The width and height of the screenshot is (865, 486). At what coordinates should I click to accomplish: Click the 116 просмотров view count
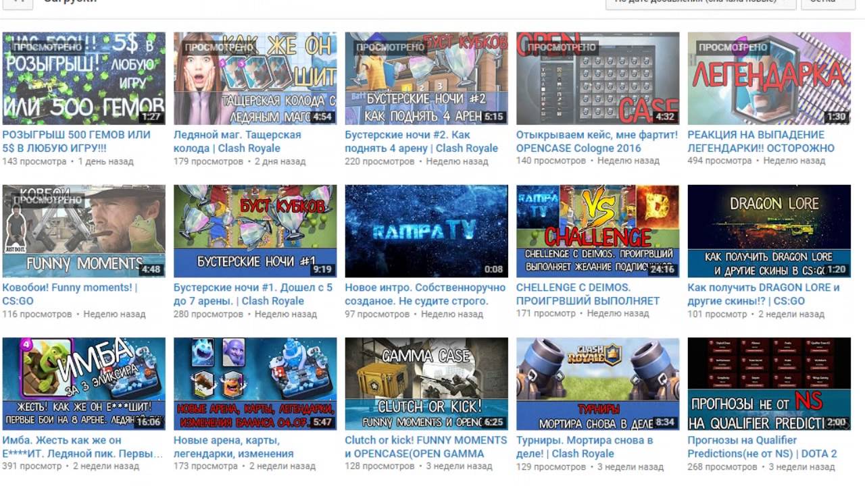point(37,314)
